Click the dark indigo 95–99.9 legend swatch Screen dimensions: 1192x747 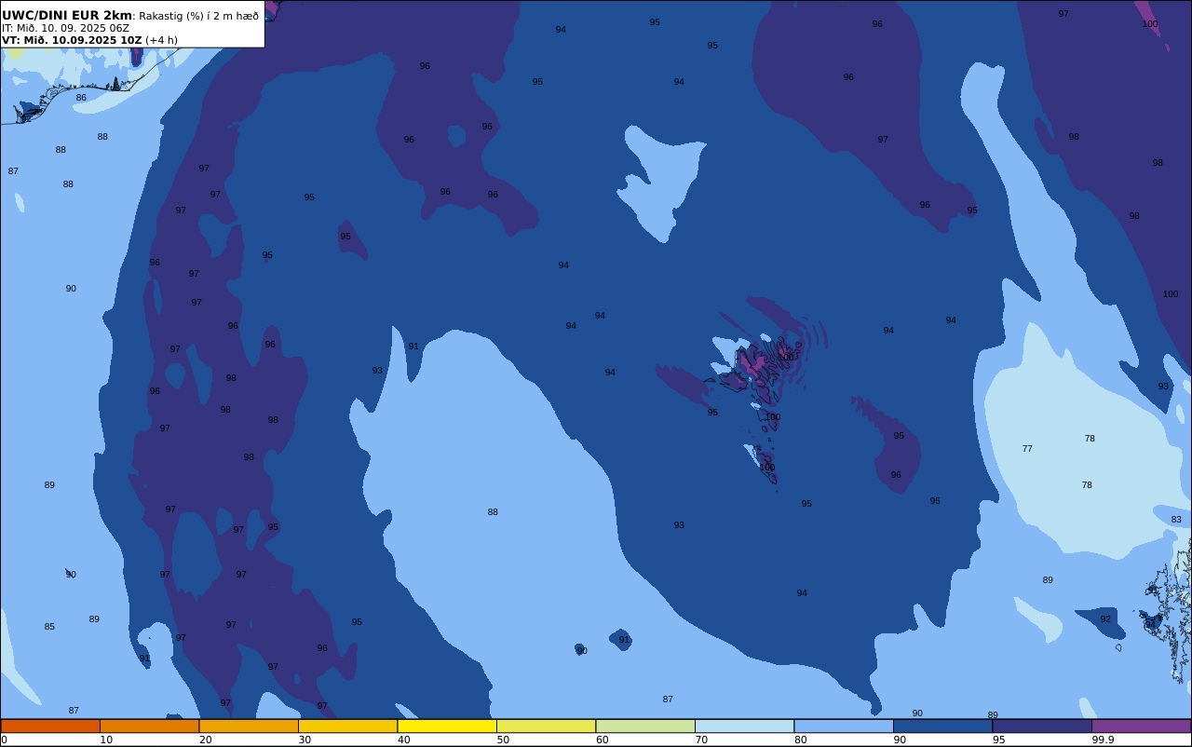(x=1042, y=726)
